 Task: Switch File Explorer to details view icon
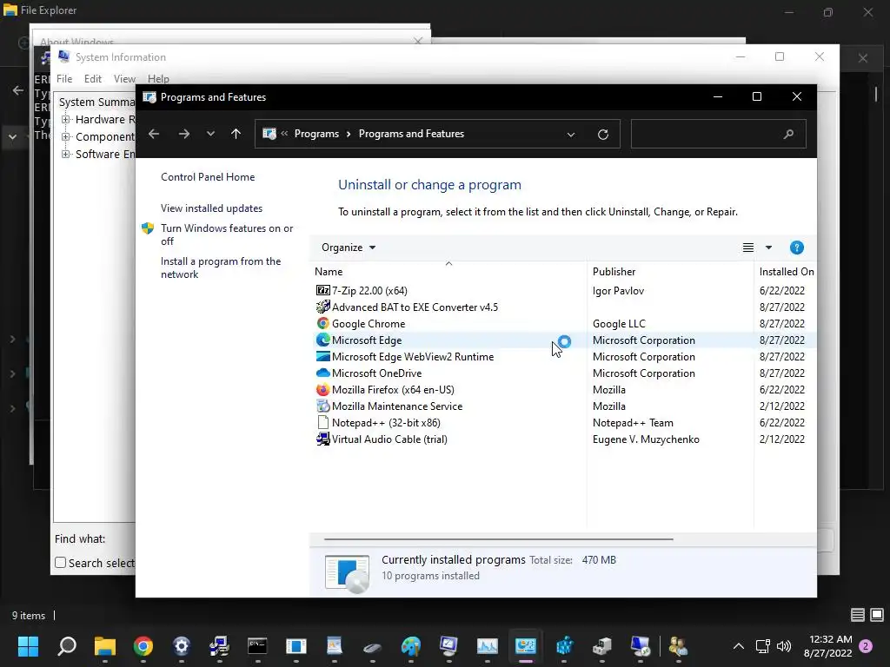(857, 615)
